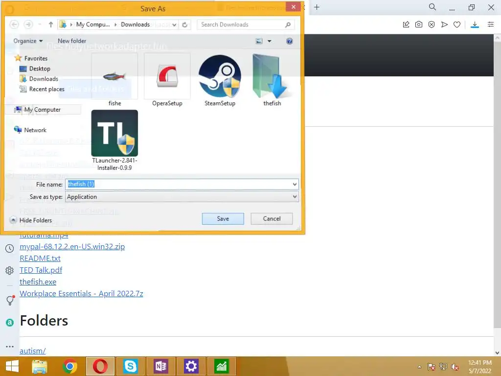Select the thefish file icon
Image resolution: width=501 pixels, height=376 pixels.
click(x=272, y=80)
